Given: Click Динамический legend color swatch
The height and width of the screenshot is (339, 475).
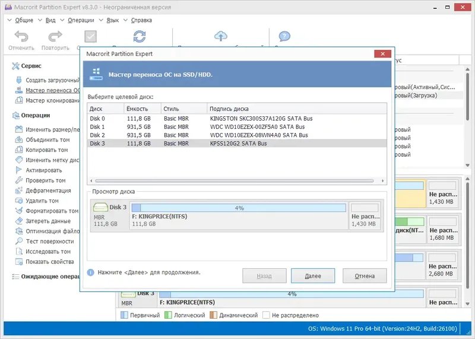Looking at the screenshot, I should (x=213, y=315).
